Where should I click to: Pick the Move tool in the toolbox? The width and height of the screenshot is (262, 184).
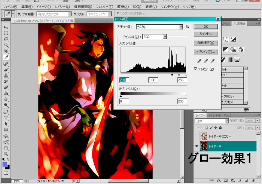coord(6,27)
